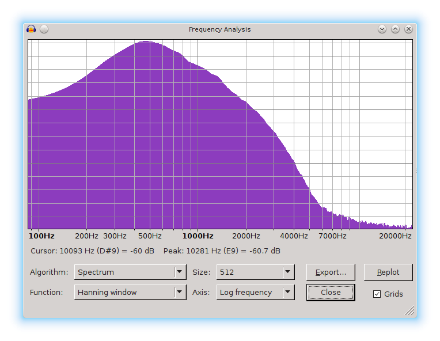
Task: Click the round pin button beside Audacity icon
Action: [x=44, y=29]
